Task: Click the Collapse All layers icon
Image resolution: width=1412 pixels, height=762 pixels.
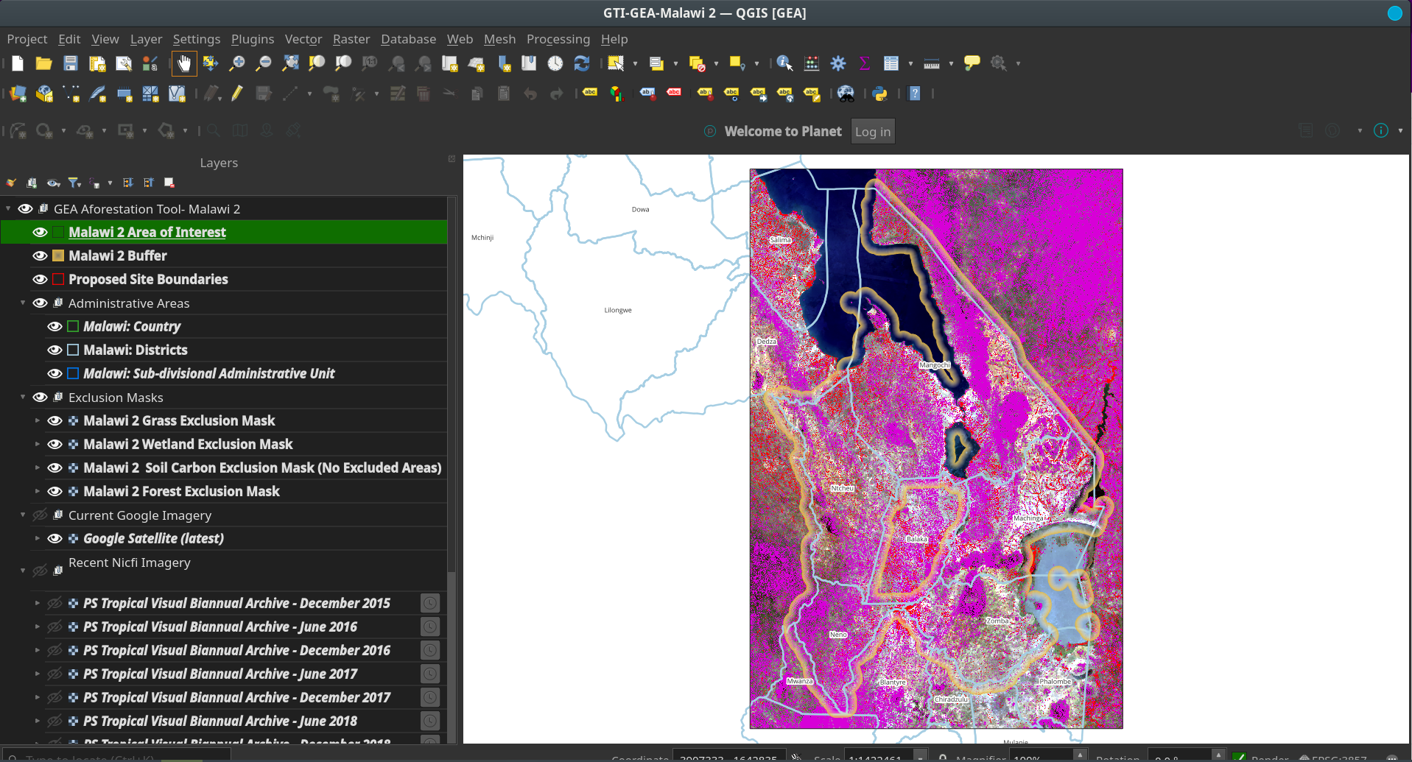Action: (x=149, y=183)
